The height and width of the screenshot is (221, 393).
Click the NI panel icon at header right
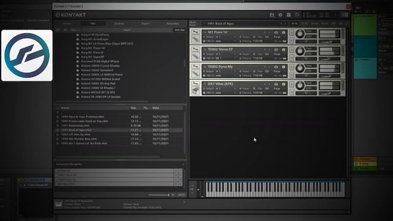[x=345, y=15]
